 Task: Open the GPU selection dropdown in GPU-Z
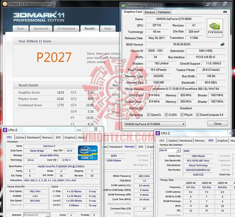tap(155, 124)
